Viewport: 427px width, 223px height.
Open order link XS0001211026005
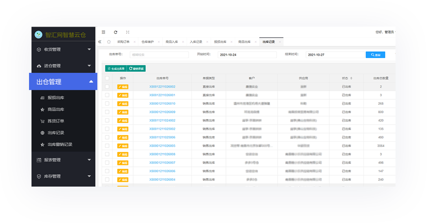pos(162,146)
